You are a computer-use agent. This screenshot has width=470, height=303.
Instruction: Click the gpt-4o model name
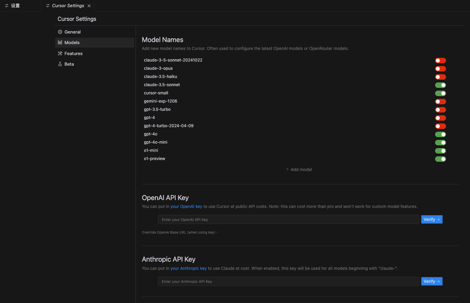(x=151, y=134)
